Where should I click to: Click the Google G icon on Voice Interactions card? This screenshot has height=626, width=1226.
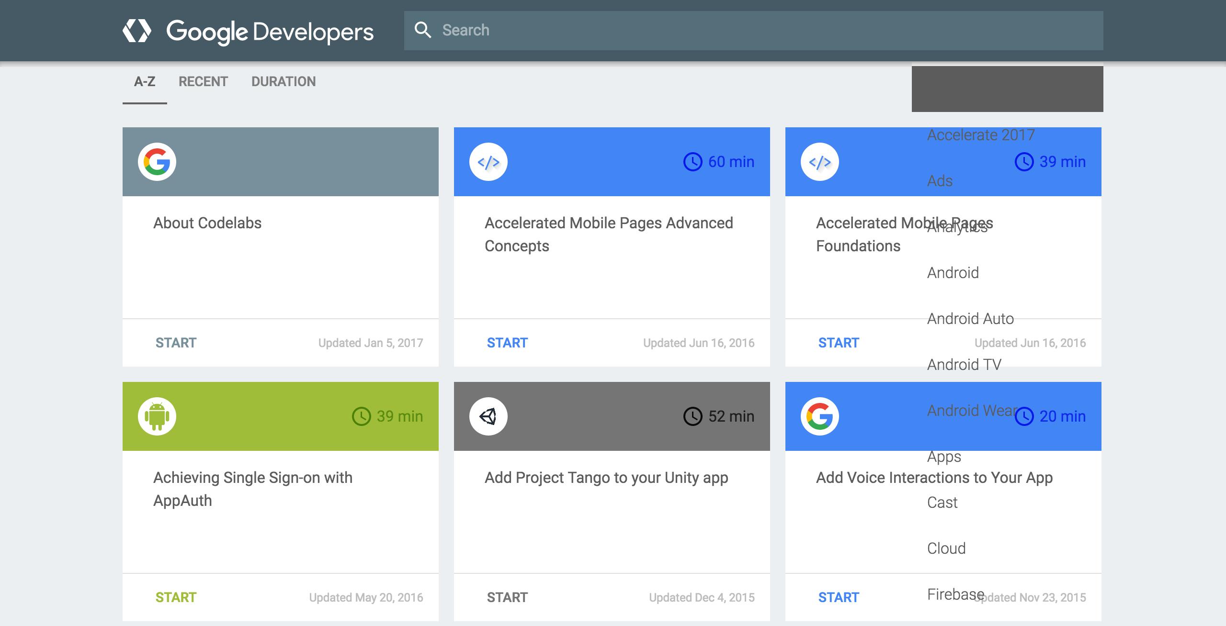click(x=820, y=416)
